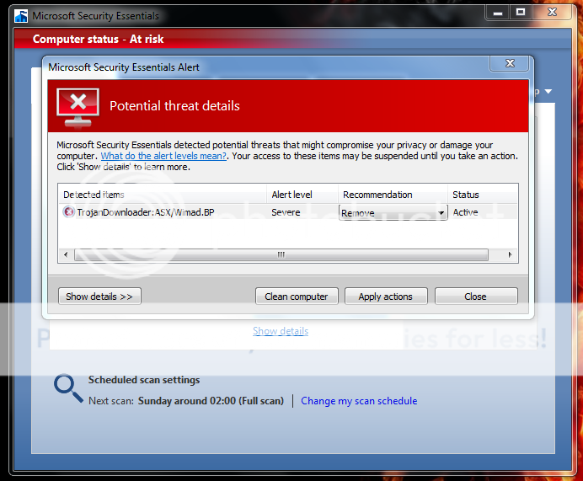Click the scheduled scan magnifier icon
Image resolution: width=583 pixels, height=481 pixels.
point(68,387)
